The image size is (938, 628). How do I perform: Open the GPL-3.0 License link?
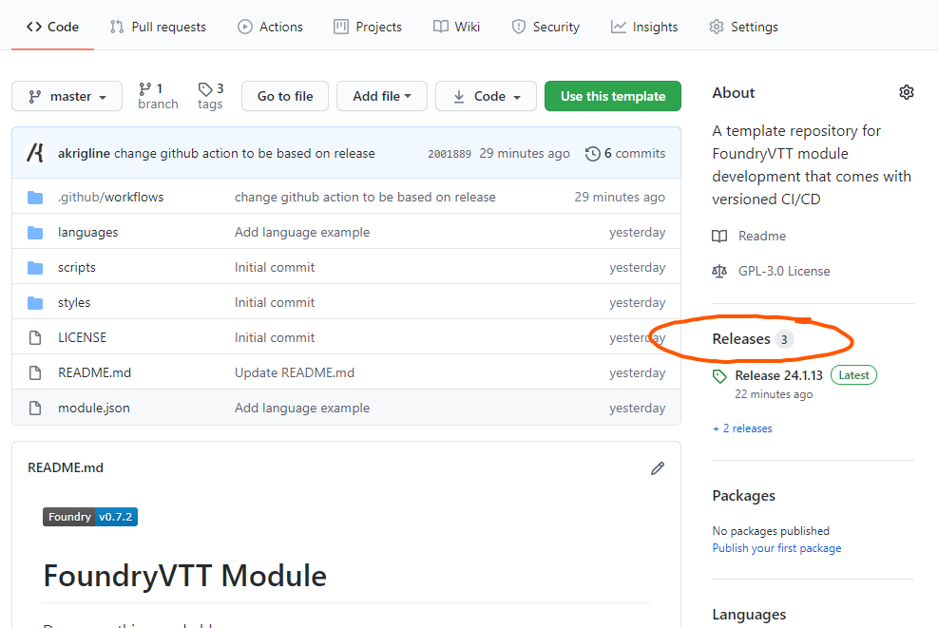(x=784, y=271)
